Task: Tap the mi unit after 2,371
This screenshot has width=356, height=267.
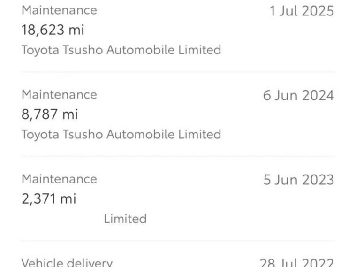Action: pyautogui.click(x=68, y=199)
